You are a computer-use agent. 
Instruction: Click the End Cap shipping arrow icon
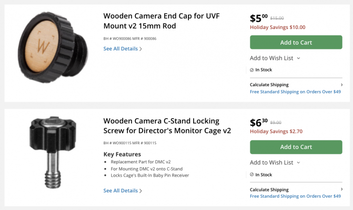click(341, 85)
